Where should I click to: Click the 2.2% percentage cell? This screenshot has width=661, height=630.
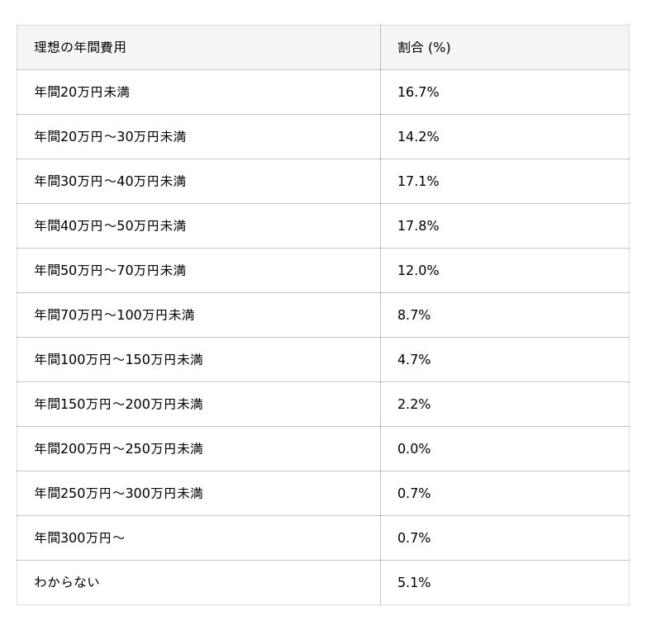414,405
